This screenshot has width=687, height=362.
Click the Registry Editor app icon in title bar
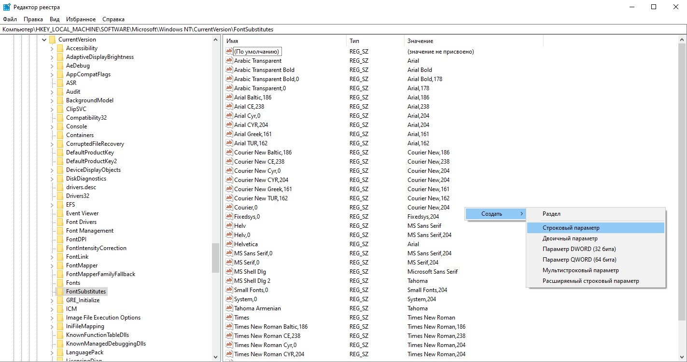click(7, 7)
